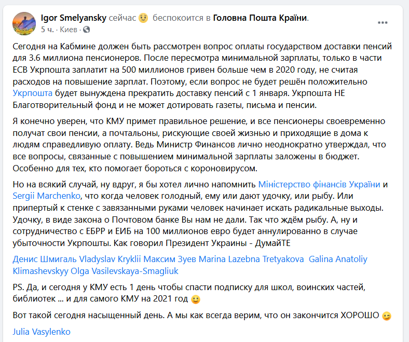The width and height of the screenshot is (409, 342).
Task: Click Igor Smelyansky's profile picture
Action: (x=24, y=23)
